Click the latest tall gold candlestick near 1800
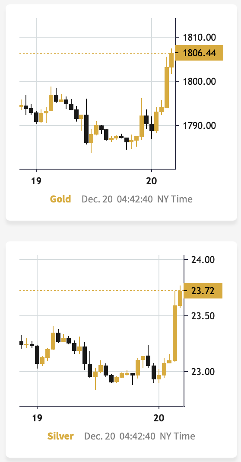Screen dimensions: 241x462 pos(167,87)
